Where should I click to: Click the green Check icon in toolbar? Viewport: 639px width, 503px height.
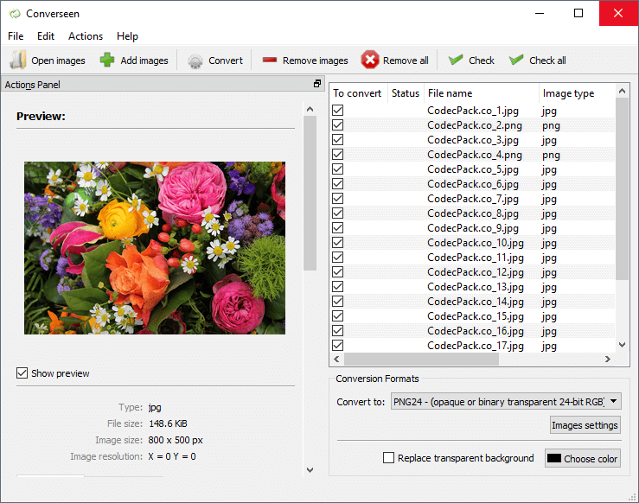[x=456, y=60]
